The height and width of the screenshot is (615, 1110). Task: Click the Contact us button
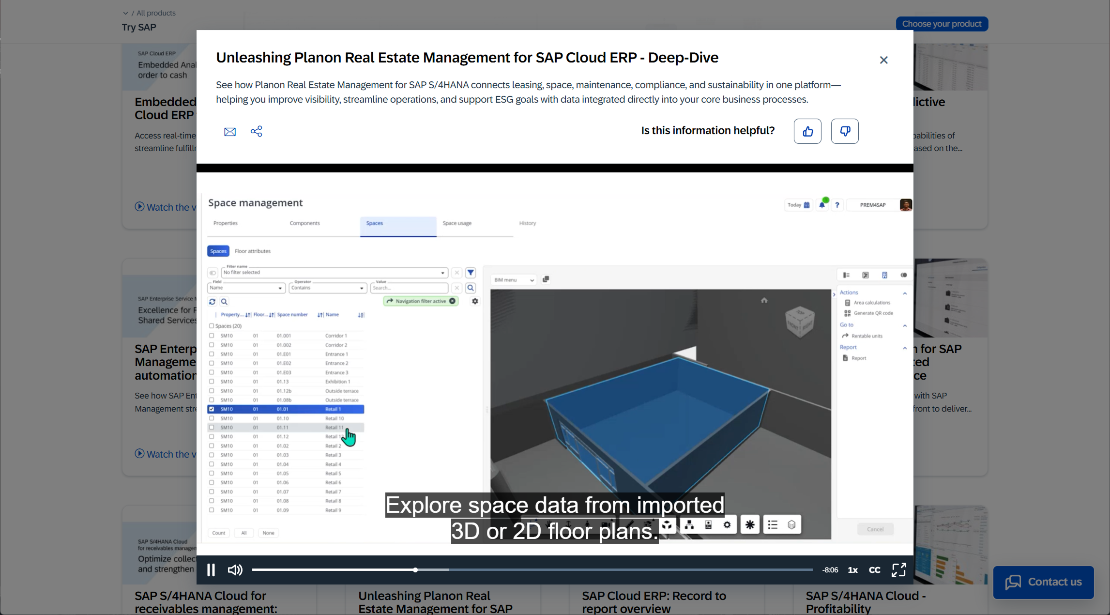click(1043, 582)
